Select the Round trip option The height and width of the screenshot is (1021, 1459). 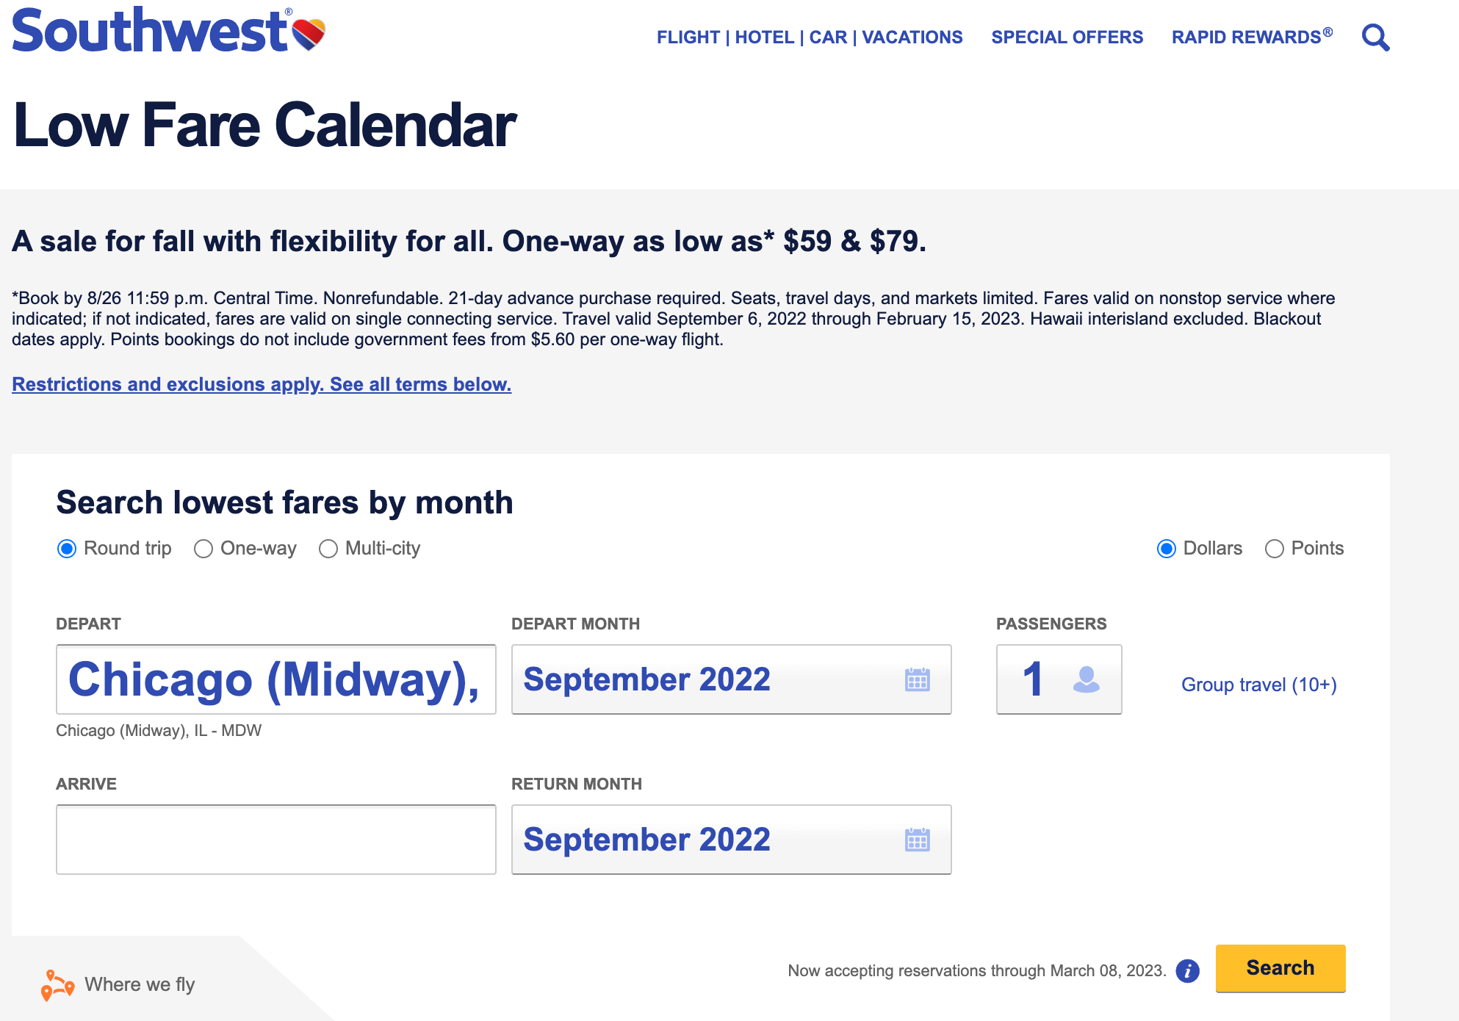point(67,549)
